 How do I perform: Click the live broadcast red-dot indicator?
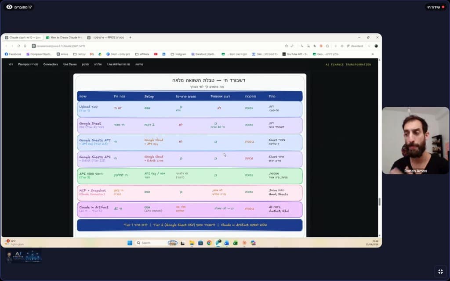[435, 7]
